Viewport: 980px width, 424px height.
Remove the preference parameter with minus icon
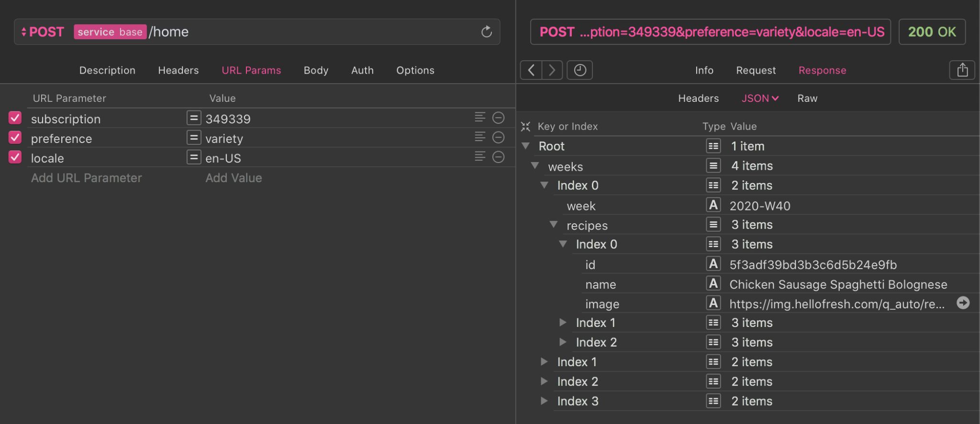click(x=499, y=137)
